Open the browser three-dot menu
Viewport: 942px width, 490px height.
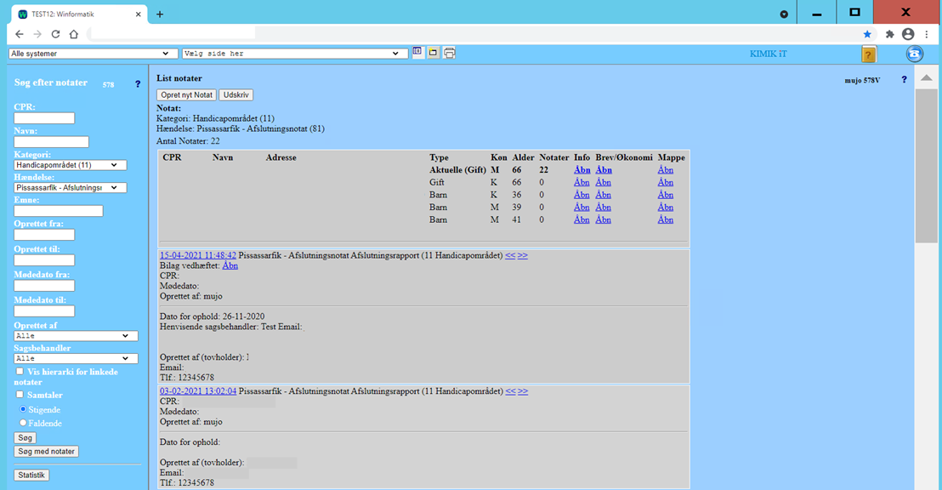click(927, 34)
